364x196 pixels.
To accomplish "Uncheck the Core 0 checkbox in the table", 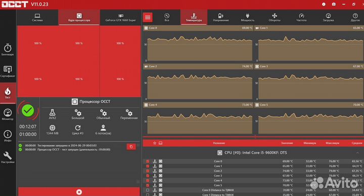I will click(x=148, y=161).
